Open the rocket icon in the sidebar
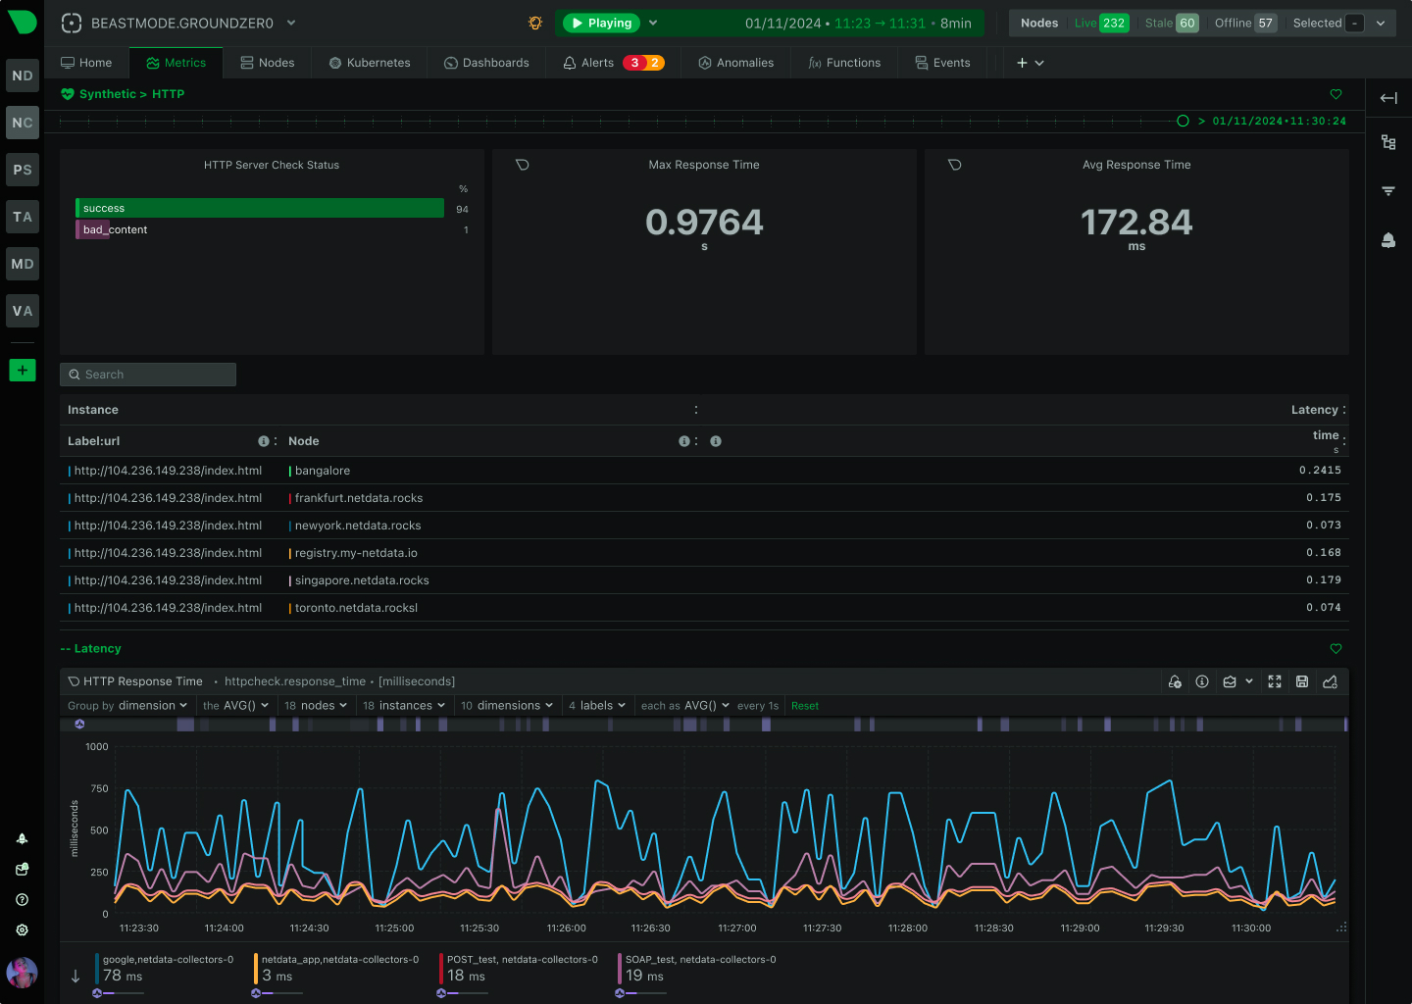Screen dimensions: 1412x1004 (x=22, y=838)
